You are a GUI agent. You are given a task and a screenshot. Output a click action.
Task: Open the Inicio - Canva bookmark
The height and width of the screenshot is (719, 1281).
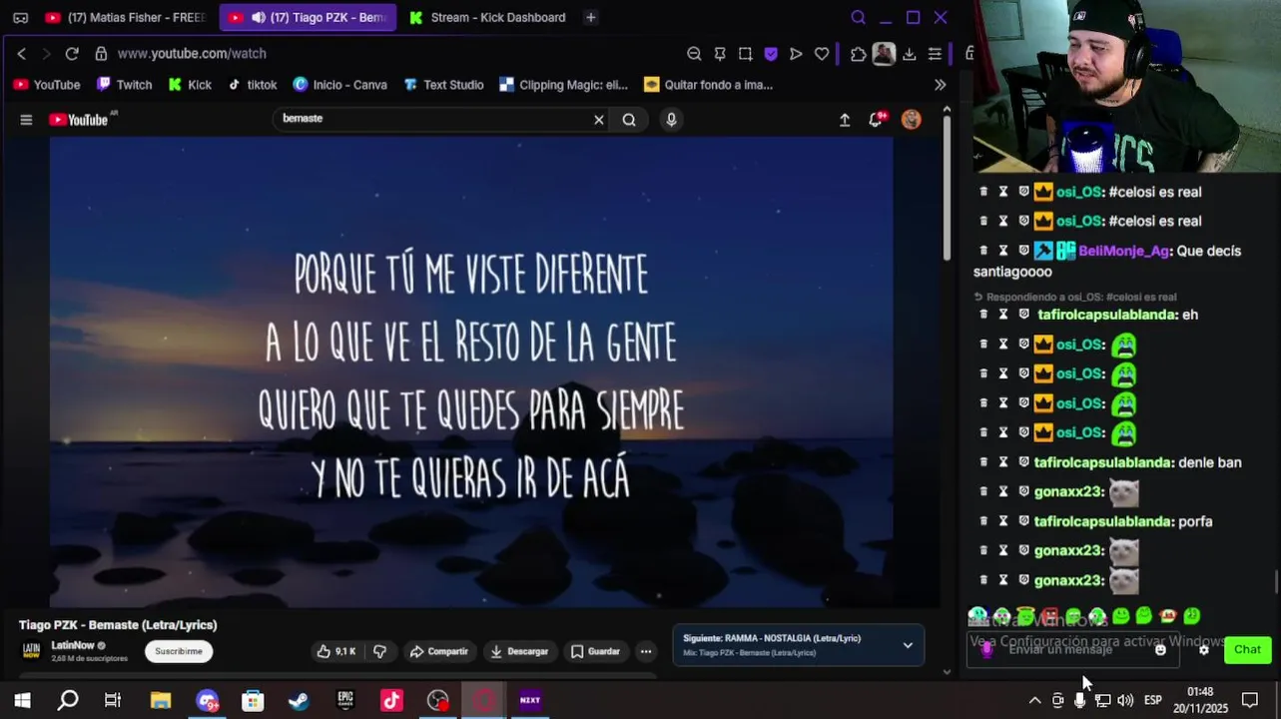pyautogui.click(x=339, y=85)
